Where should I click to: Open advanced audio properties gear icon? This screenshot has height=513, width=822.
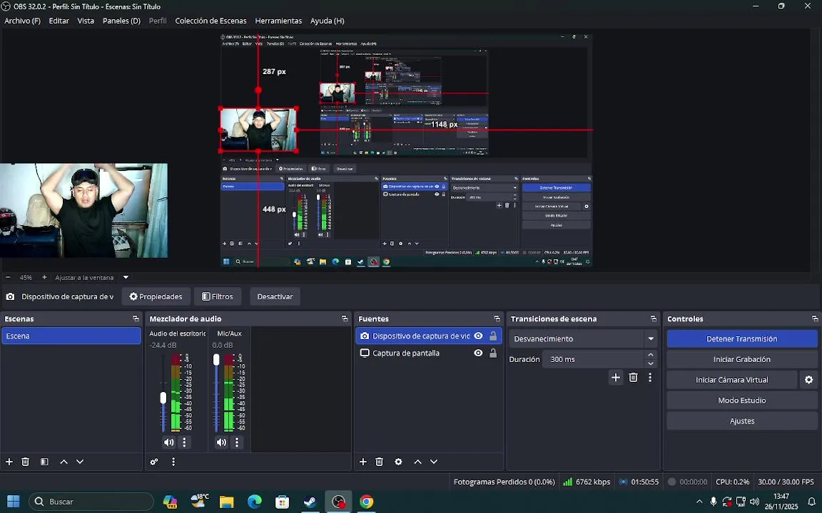(x=154, y=462)
